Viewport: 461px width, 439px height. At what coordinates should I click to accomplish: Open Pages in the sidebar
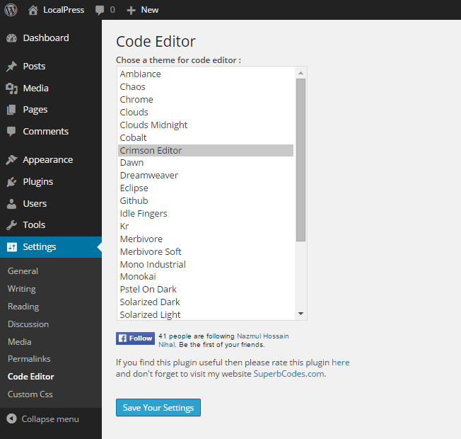tap(35, 110)
